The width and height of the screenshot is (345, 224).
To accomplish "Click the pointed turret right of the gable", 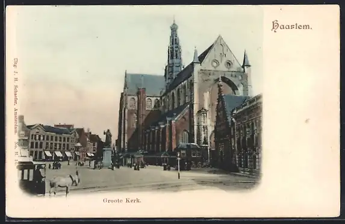I will coord(246,60).
